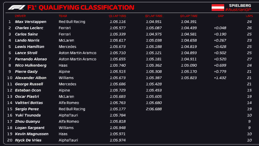Open the #AustrianGP hashtag
The width and height of the screenshot is (259, 146).
pos(238,10)
